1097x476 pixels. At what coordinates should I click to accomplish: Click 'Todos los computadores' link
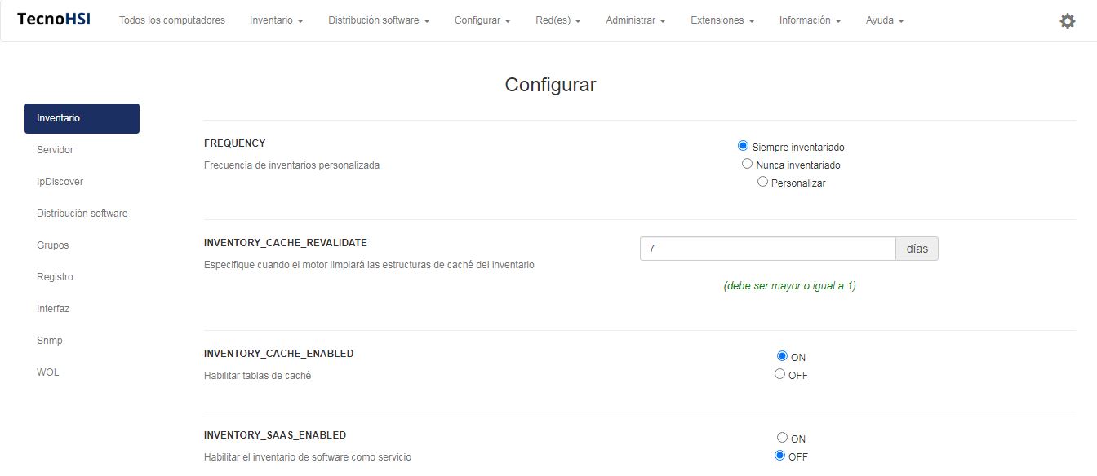tap(172, 20)
